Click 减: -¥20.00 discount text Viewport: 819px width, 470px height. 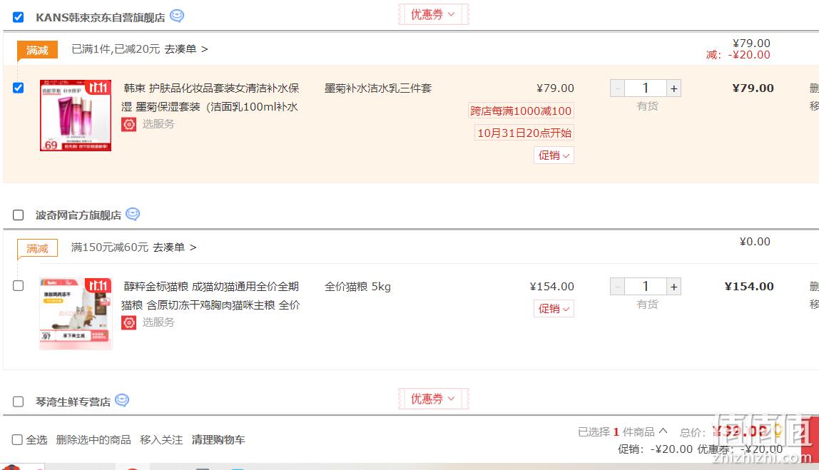(738, 55)
